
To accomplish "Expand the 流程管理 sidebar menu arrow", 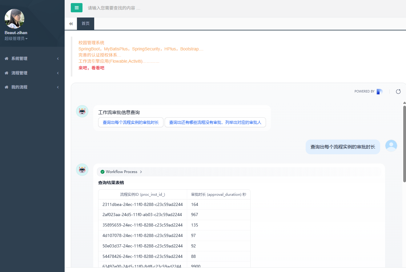I will (x=58, y=73).
